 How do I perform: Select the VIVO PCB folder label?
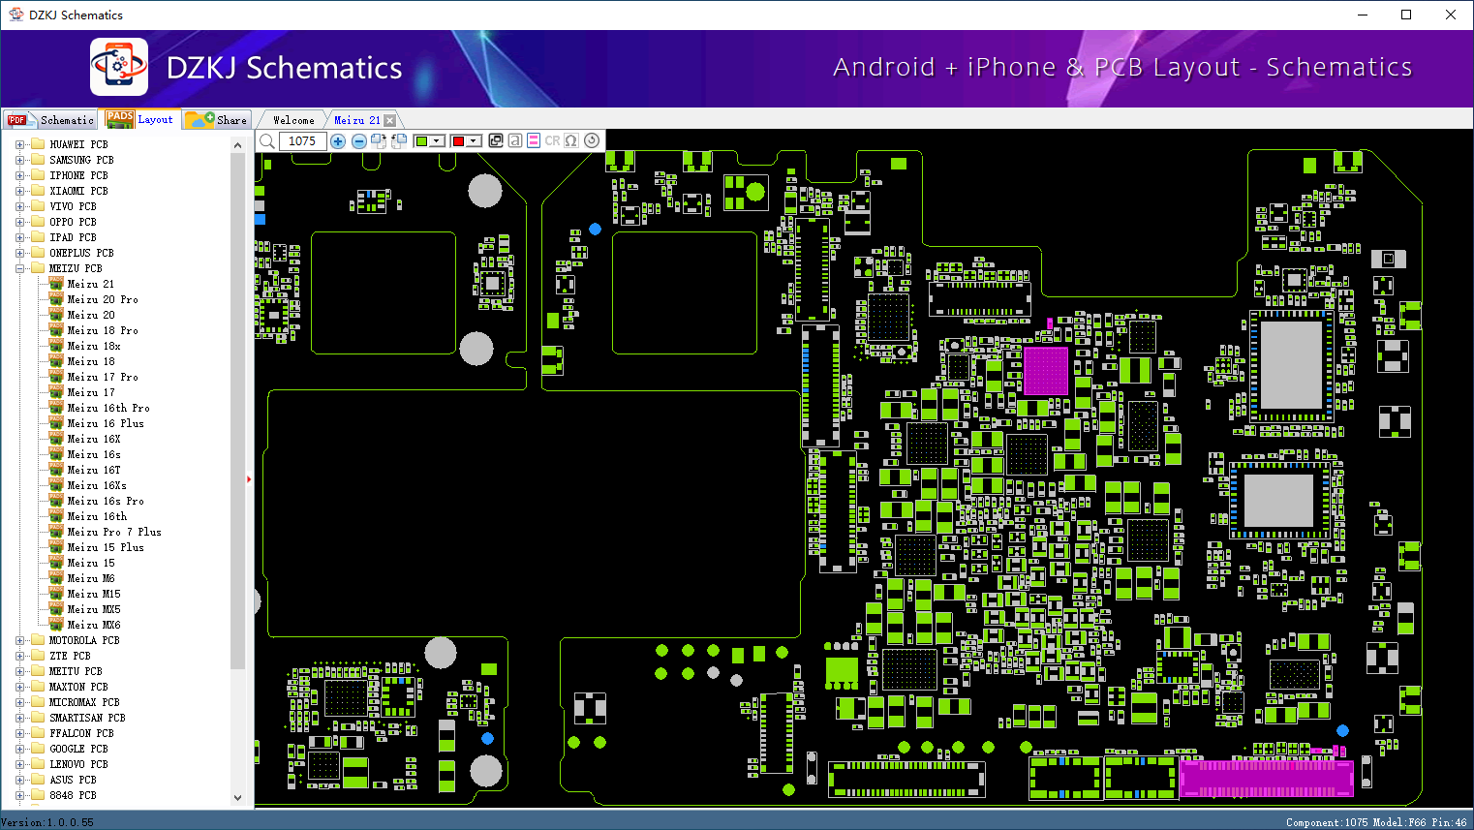tap(73, 206)
